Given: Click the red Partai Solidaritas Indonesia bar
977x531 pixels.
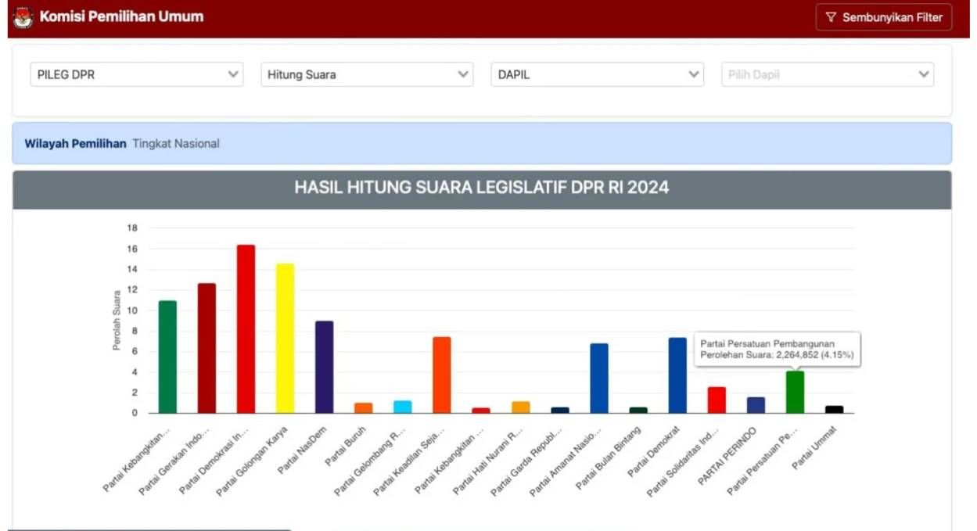Looking at the screenshot, I should tap(717, 400).
